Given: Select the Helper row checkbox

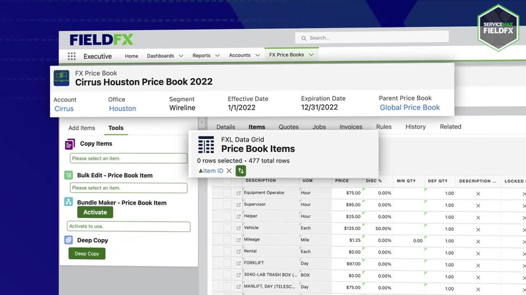Looking at the screenshot, I should (x=227, y=216).
